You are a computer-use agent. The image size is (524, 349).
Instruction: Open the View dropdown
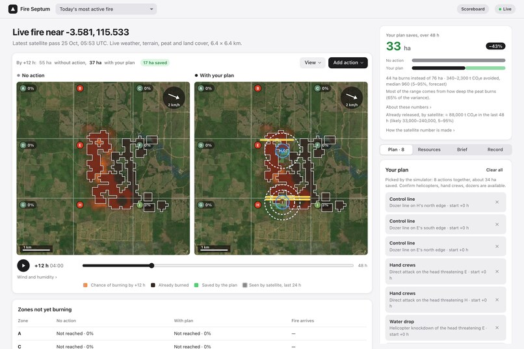coord(313,63)
